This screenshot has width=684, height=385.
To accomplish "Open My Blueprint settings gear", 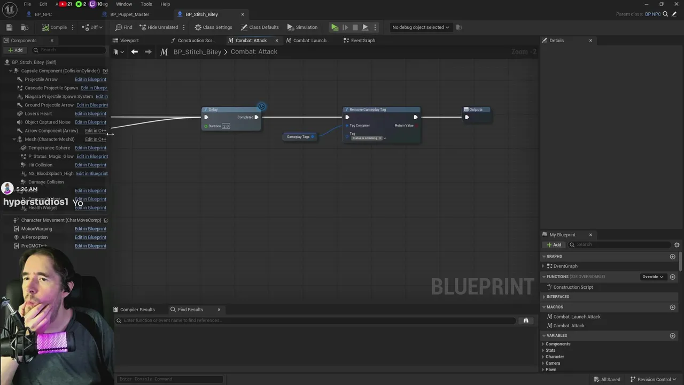I will [677, 245].
